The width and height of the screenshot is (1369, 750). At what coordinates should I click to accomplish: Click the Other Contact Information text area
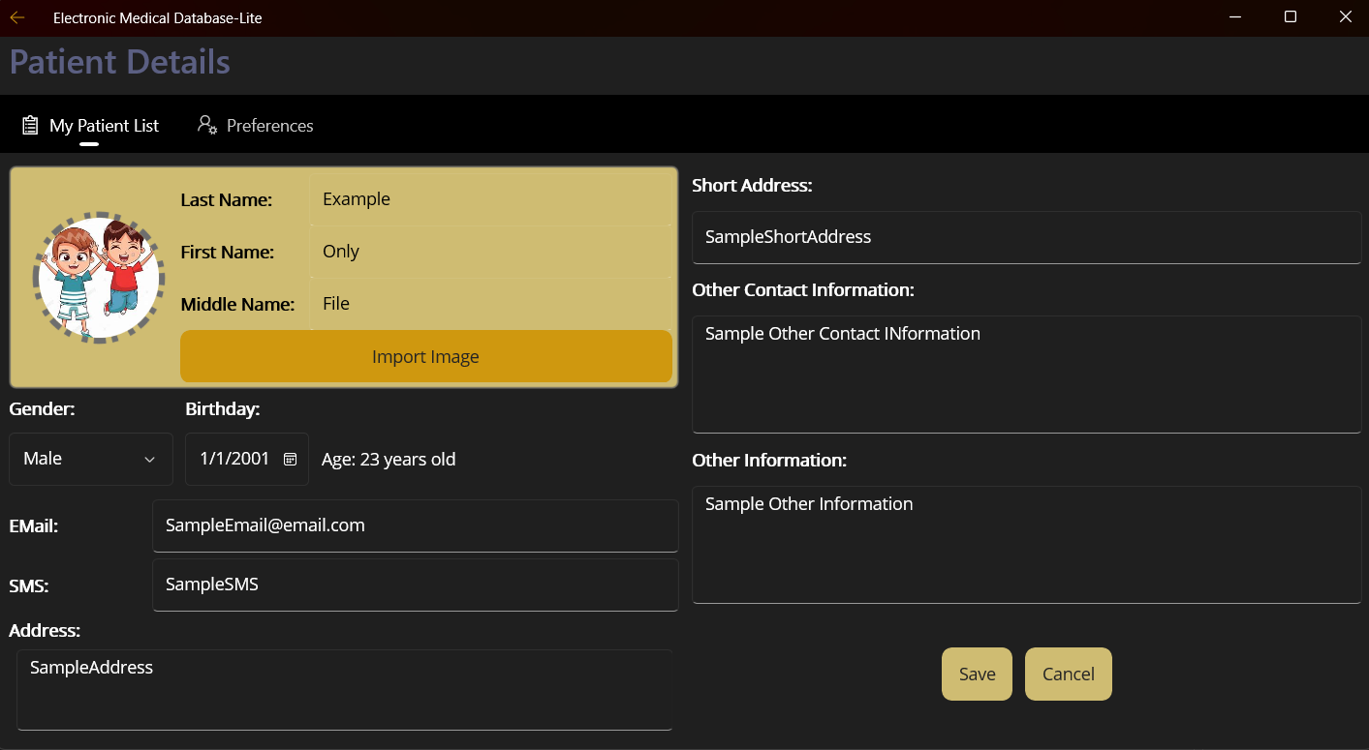[x=1026, y=374]
